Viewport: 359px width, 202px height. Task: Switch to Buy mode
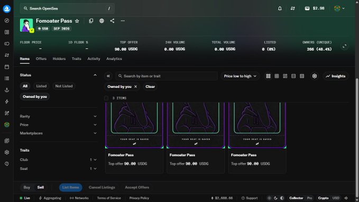coord(27,187)
